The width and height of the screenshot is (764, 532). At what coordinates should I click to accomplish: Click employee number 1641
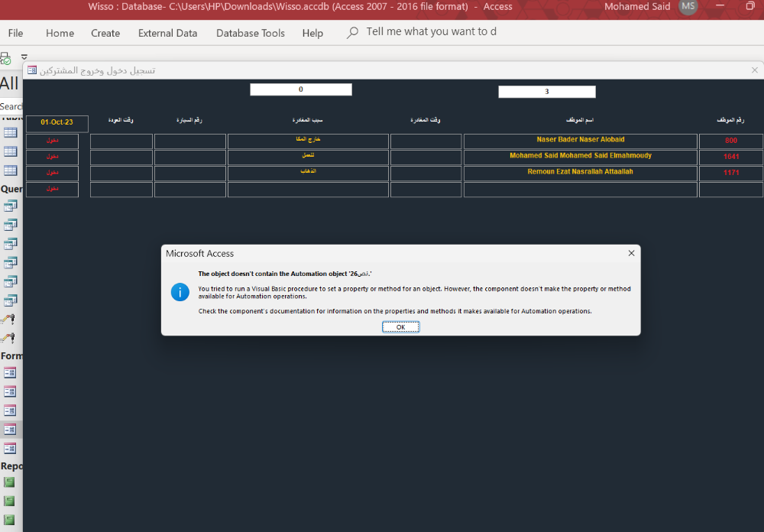pyautogui.click(x=731, y=157)
